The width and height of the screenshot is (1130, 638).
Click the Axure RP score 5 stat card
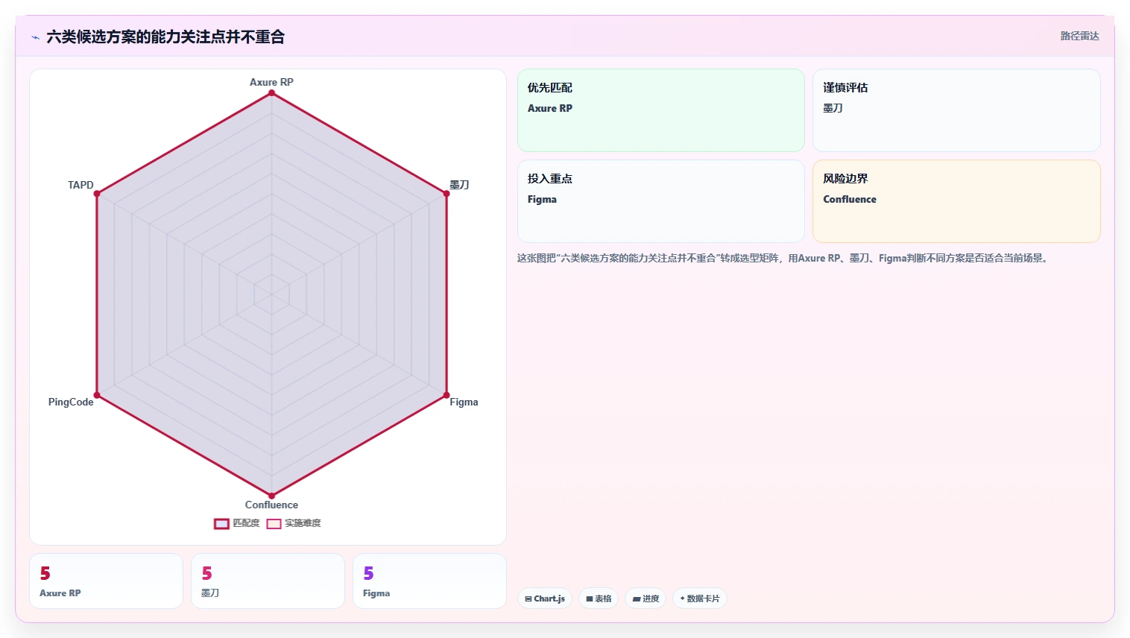pyautogui.click(x=106, y=581)
